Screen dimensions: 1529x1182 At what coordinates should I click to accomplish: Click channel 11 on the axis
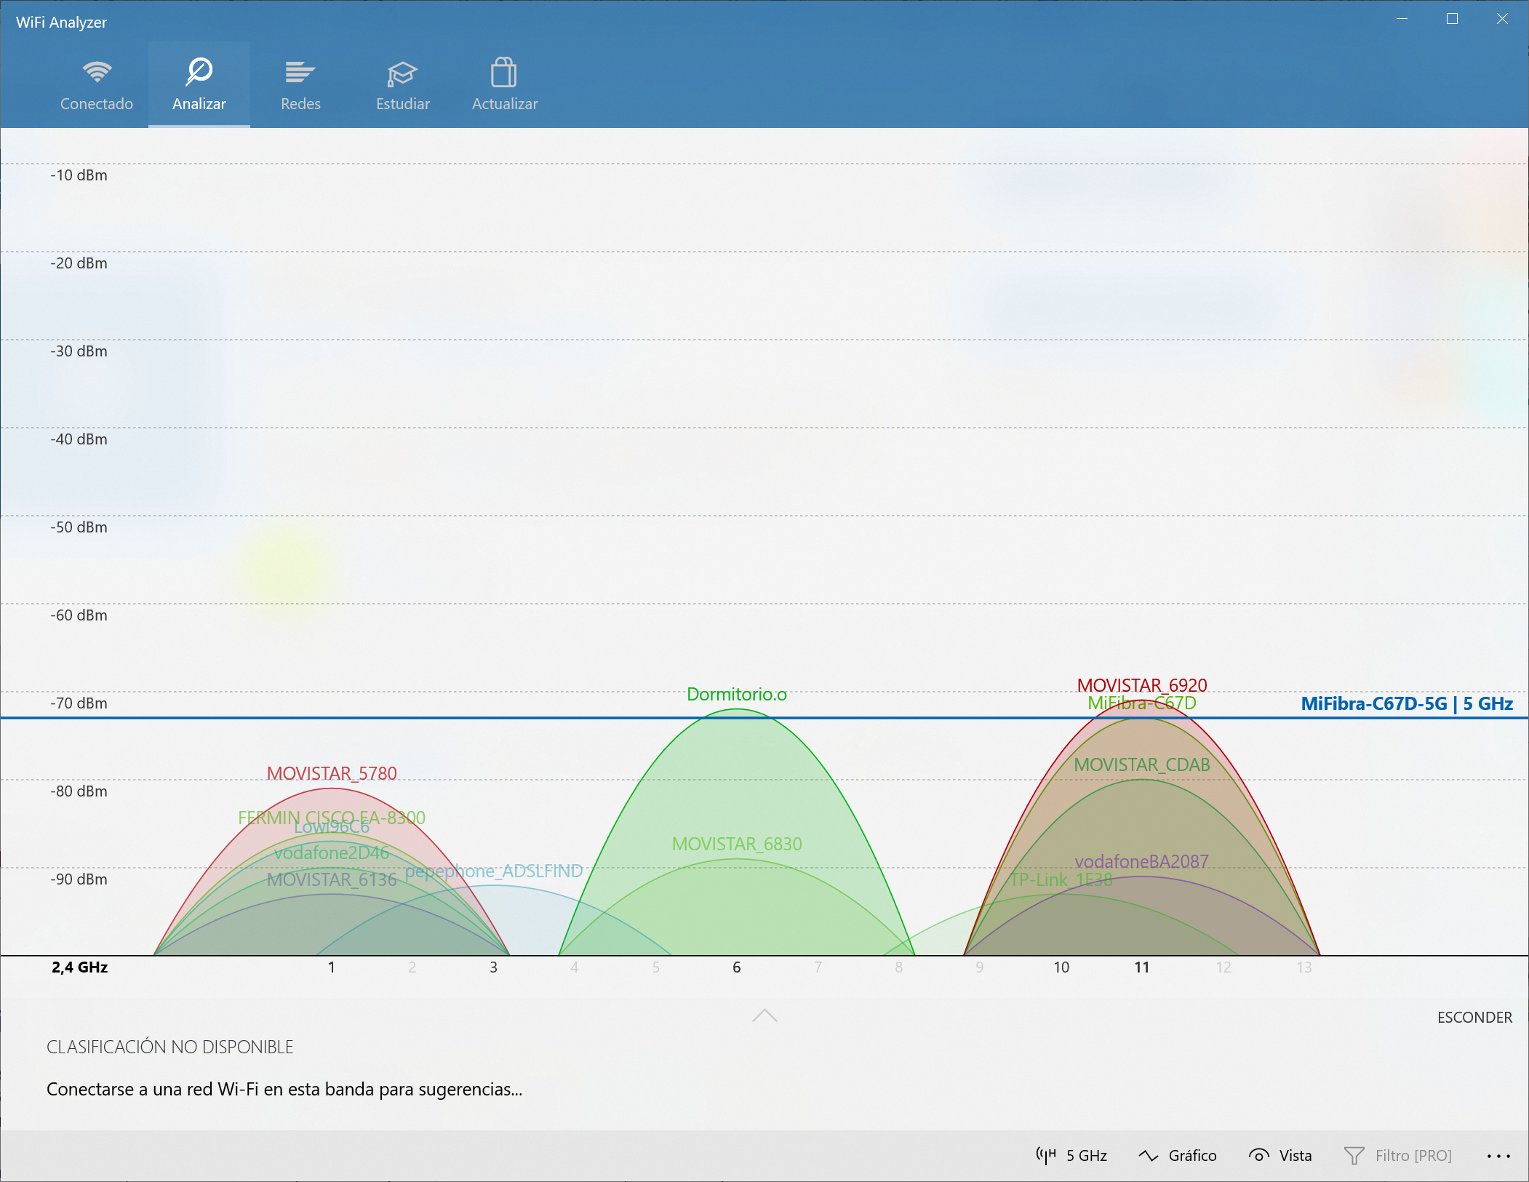(x=1141, y=967)
